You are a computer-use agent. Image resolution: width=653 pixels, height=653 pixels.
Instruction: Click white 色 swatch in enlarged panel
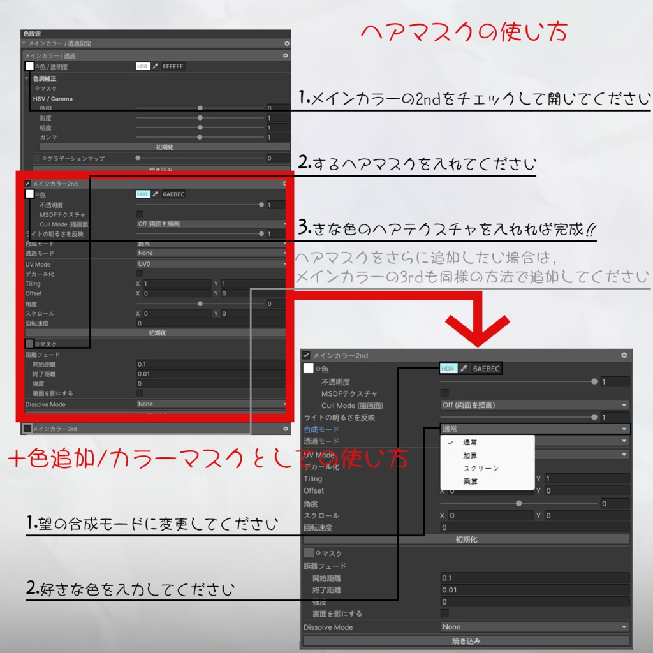[x=308, y=369]
